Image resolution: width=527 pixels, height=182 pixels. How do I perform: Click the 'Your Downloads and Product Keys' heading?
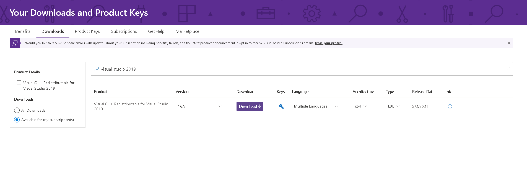79,13
